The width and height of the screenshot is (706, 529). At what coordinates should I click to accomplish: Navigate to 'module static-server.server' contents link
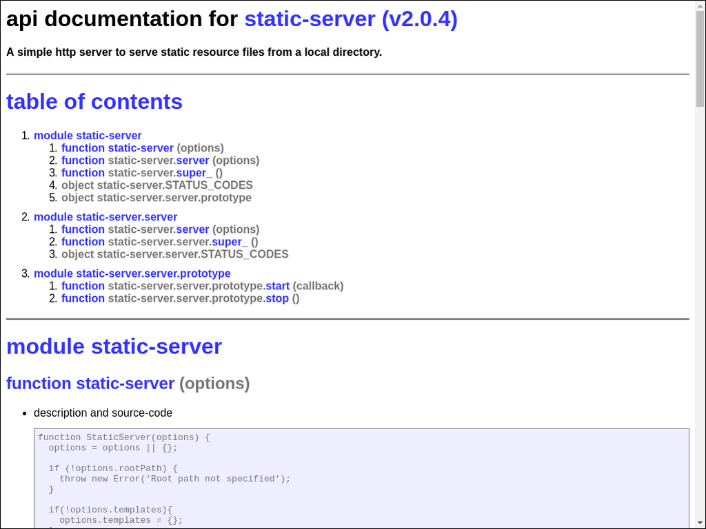(105, 217)
